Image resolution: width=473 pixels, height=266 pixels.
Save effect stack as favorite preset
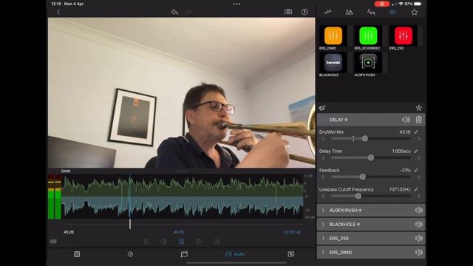tap(419, 108)
